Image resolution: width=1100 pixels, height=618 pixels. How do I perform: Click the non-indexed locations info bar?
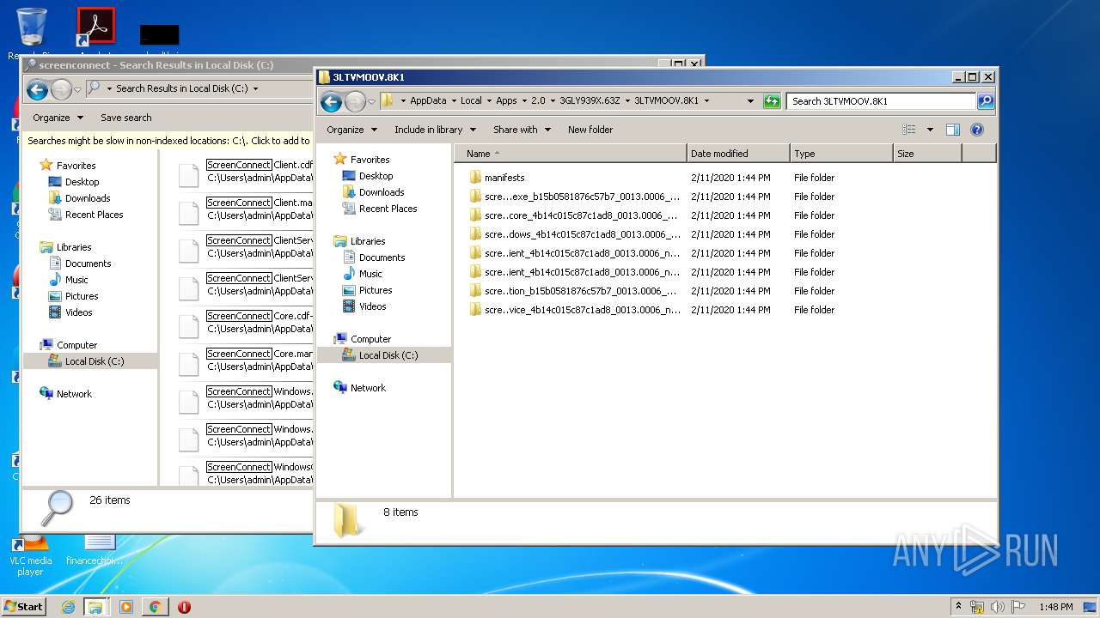[168, 141]
